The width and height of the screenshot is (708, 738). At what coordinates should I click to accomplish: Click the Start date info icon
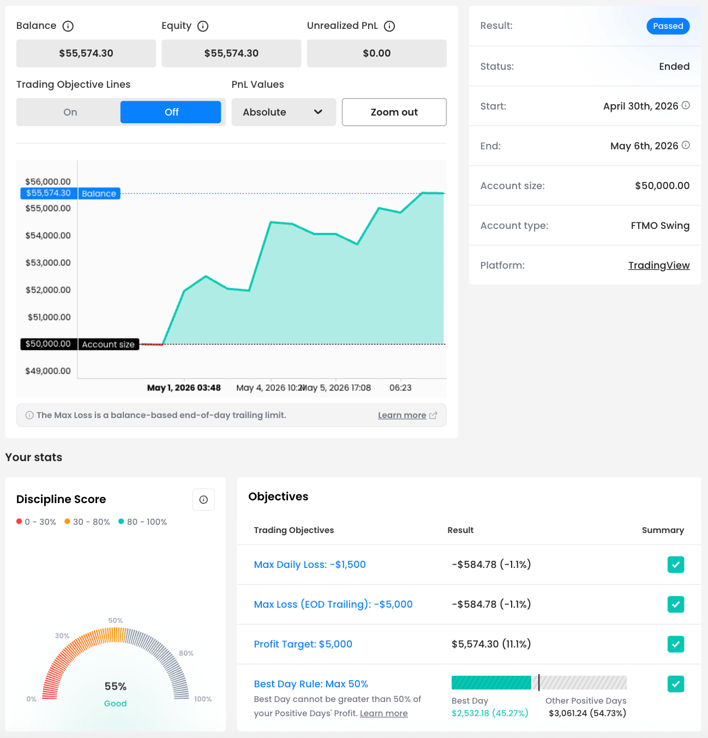(x=686, y=105)
